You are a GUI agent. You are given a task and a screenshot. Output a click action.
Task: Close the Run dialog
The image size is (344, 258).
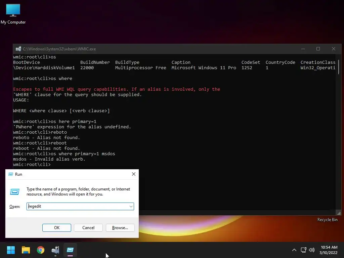(134, 174)
